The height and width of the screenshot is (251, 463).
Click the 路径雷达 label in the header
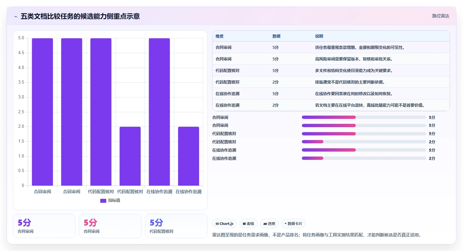440,16
